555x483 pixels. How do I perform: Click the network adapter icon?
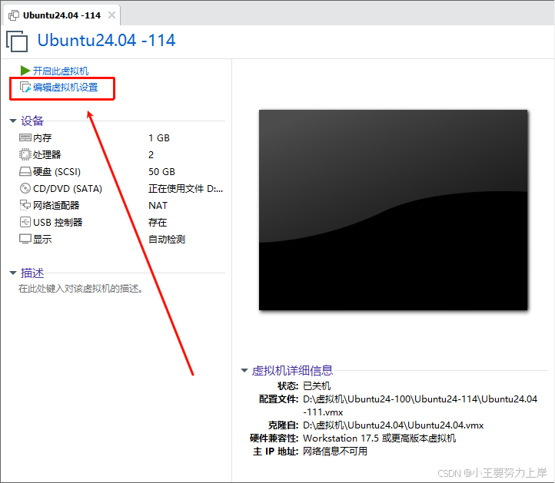tap(25, 205)
